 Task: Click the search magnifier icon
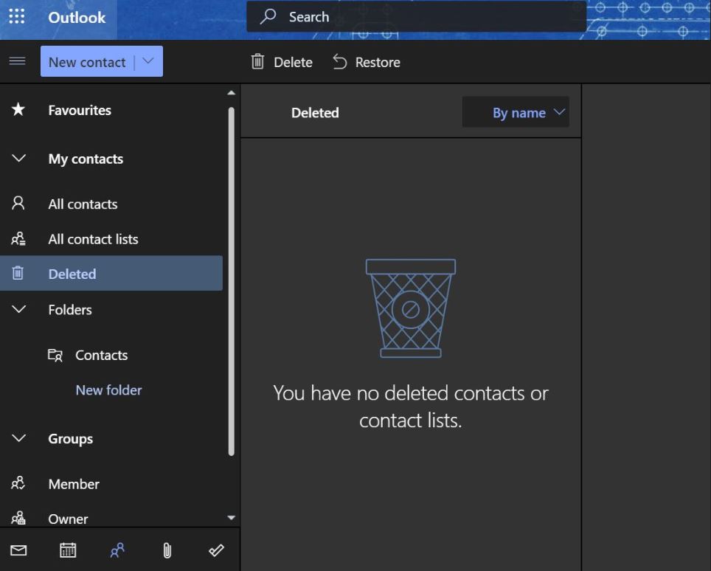tap(268, 16)
